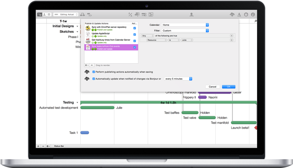Click the set baseline toolbar icon
Image resolution: width=293 pixels, height=168 pixels.
pos(151,15)
